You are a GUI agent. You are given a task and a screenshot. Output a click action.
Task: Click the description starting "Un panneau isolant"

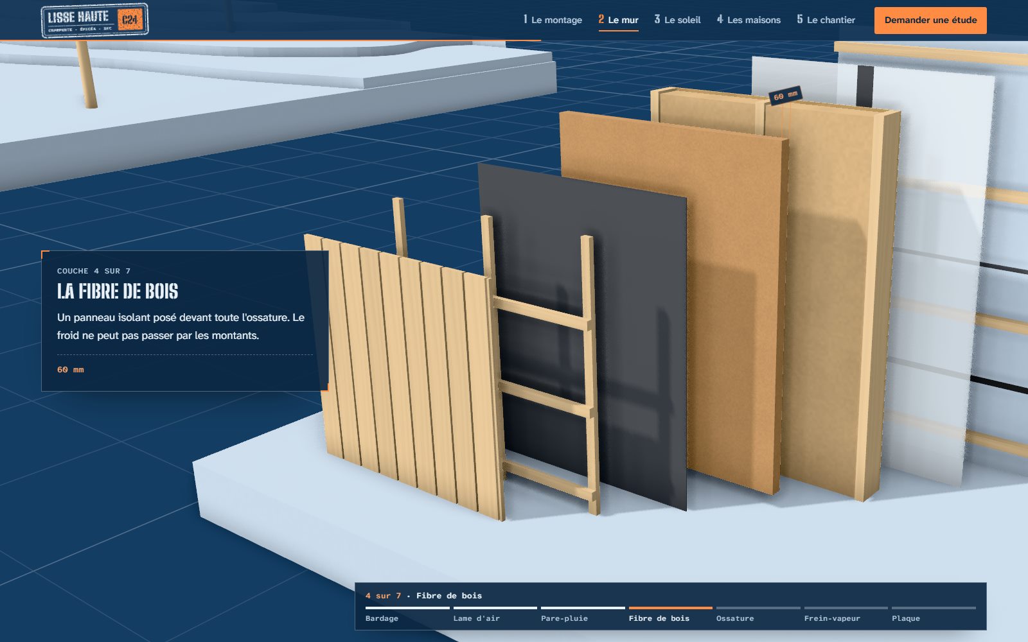coord(181,326)
